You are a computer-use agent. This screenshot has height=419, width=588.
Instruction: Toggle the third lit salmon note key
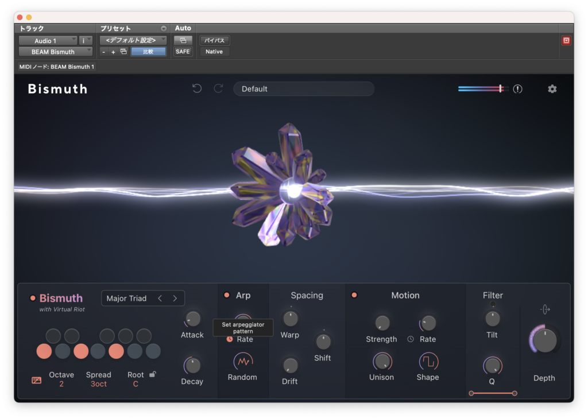pos(116,351)
